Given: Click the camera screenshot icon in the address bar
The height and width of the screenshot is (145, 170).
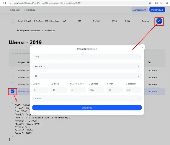Looking at the screenshot, I should [156, 3].
